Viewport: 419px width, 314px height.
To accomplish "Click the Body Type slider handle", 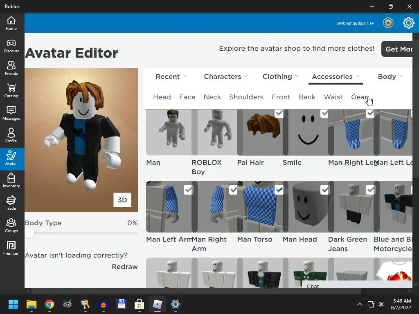I will 29,233.
